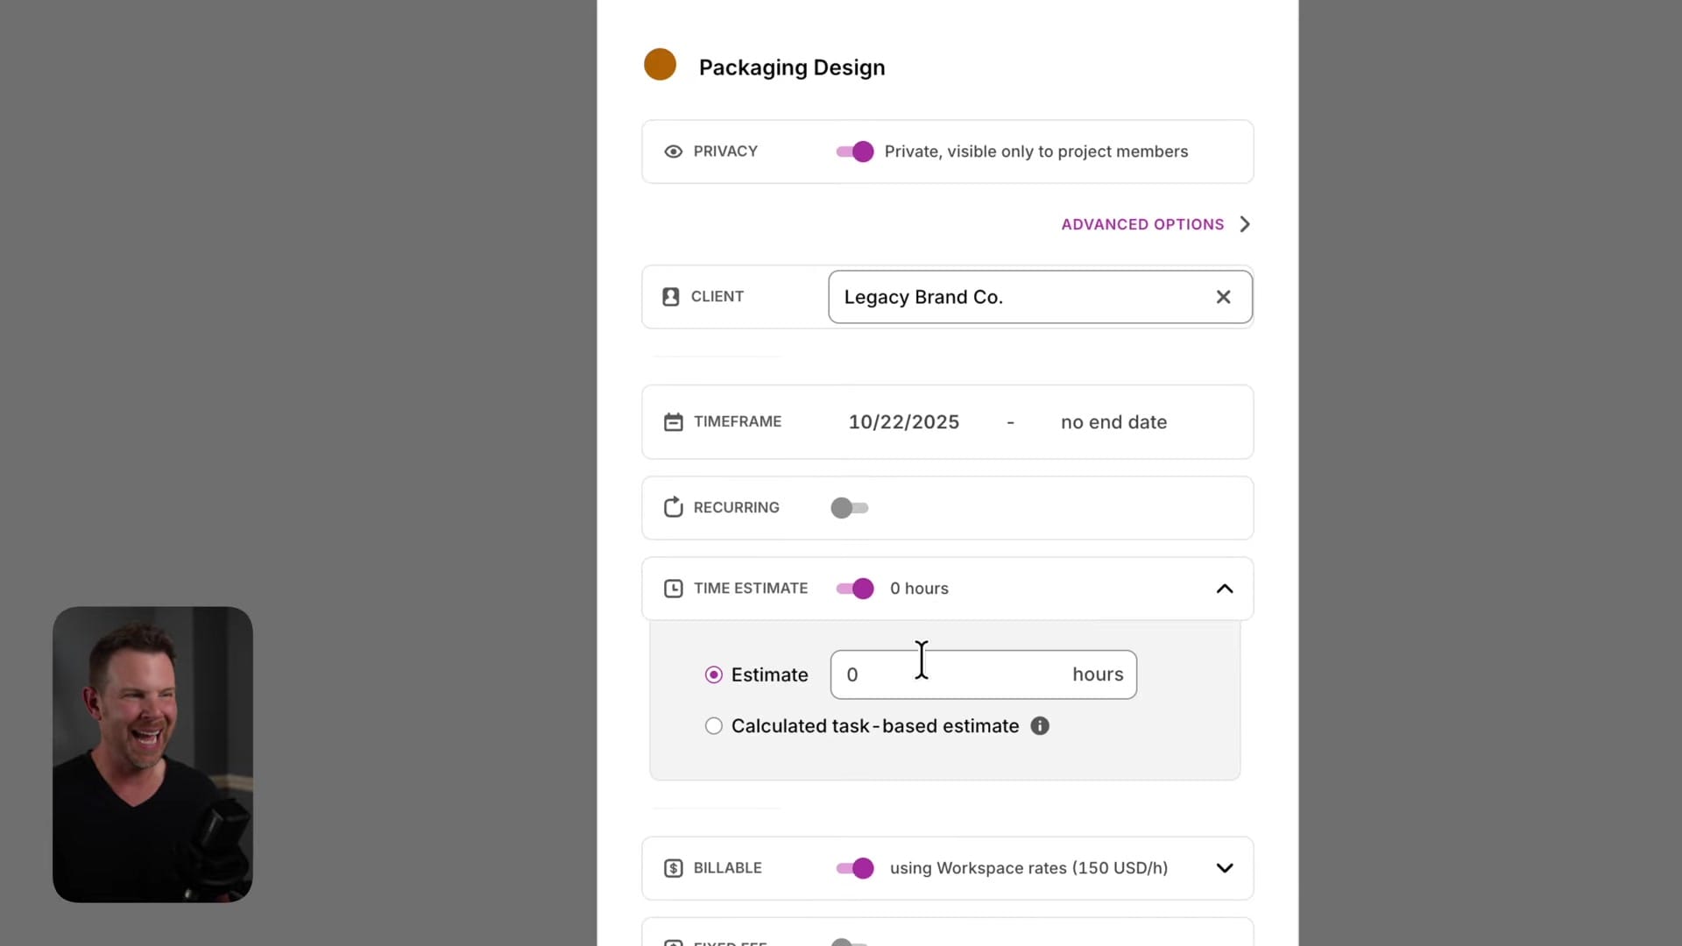This screenshot has height=946, width=1682.
Task: Click the Timeframe calendar icon
Action: pos(673,422)
